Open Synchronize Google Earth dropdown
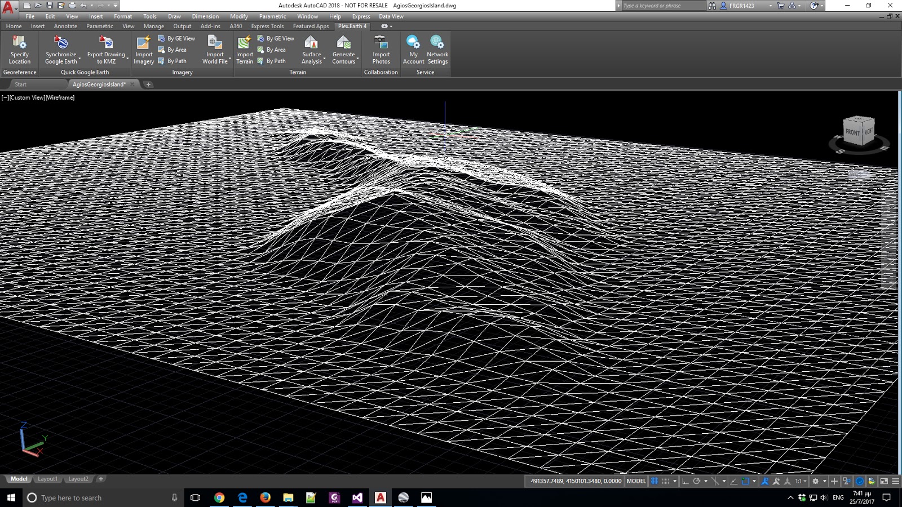902x507 pixels. point(79,59)
